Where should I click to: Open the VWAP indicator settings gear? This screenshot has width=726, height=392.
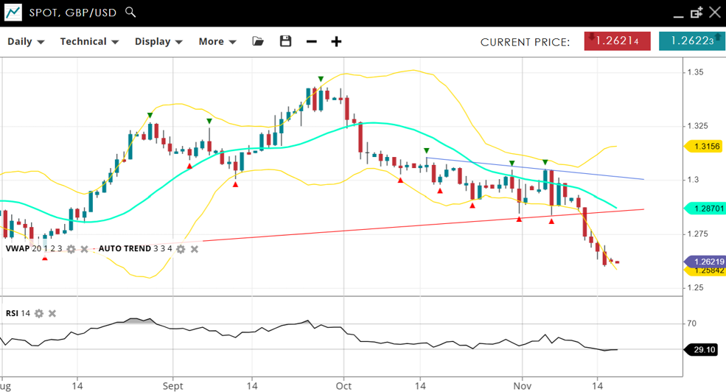[71, 249]
